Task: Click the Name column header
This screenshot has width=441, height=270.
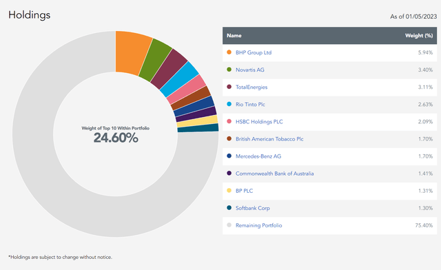Action: pyautogui.click(x=234, y=35)
